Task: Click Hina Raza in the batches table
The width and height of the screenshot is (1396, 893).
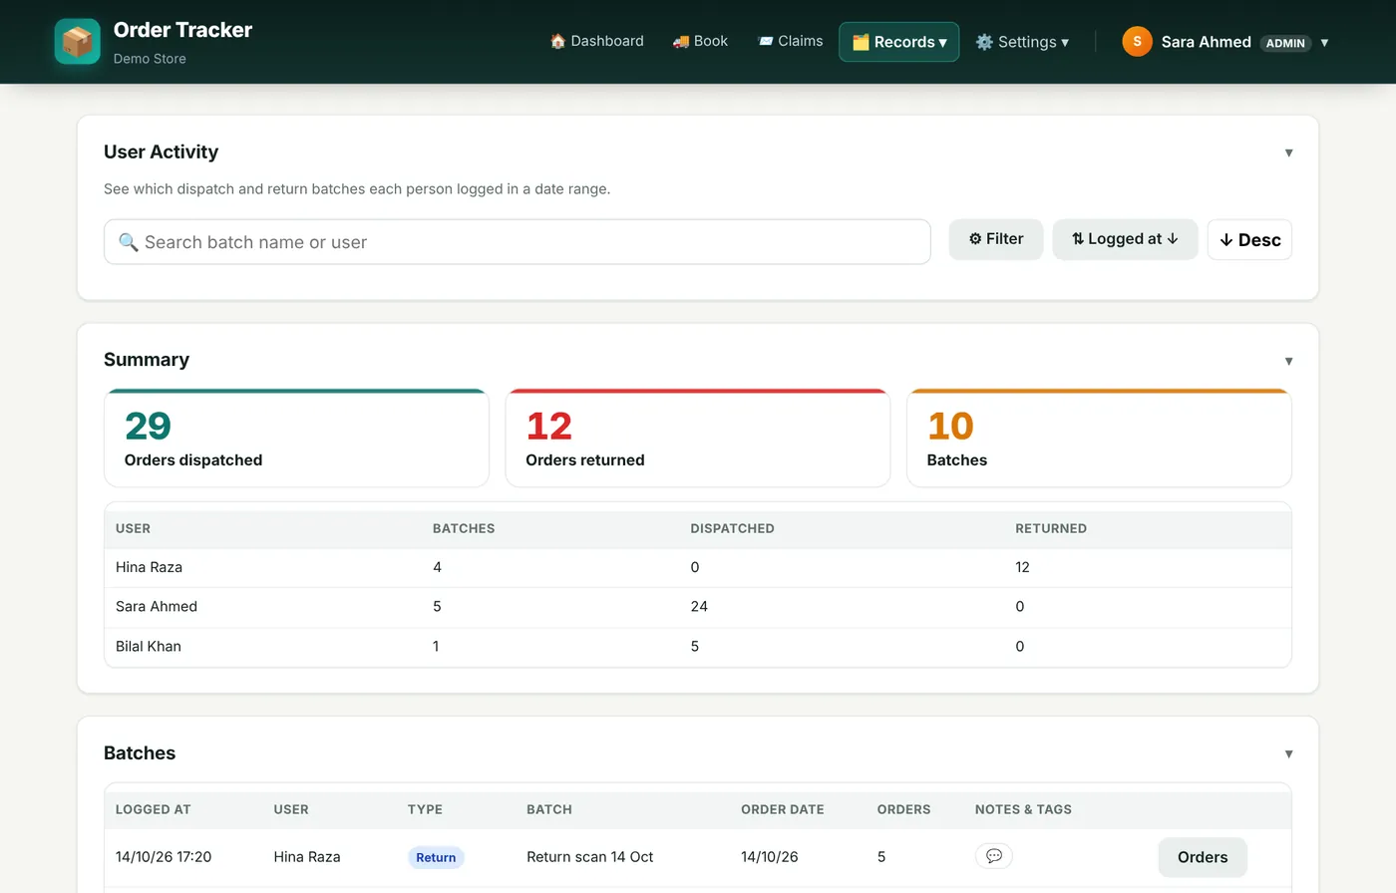Action: click(307, 857)
